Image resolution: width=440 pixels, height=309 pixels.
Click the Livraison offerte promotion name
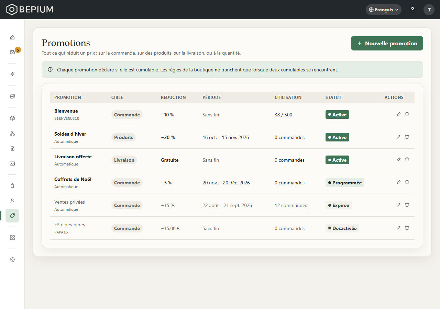73,157
